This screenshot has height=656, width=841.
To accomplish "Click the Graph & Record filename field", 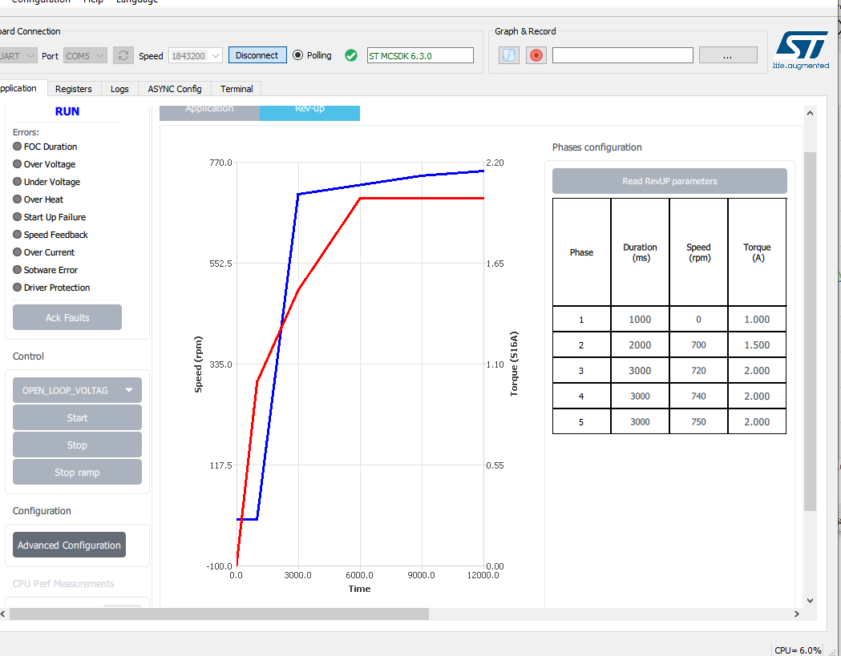I will [622, 55].
